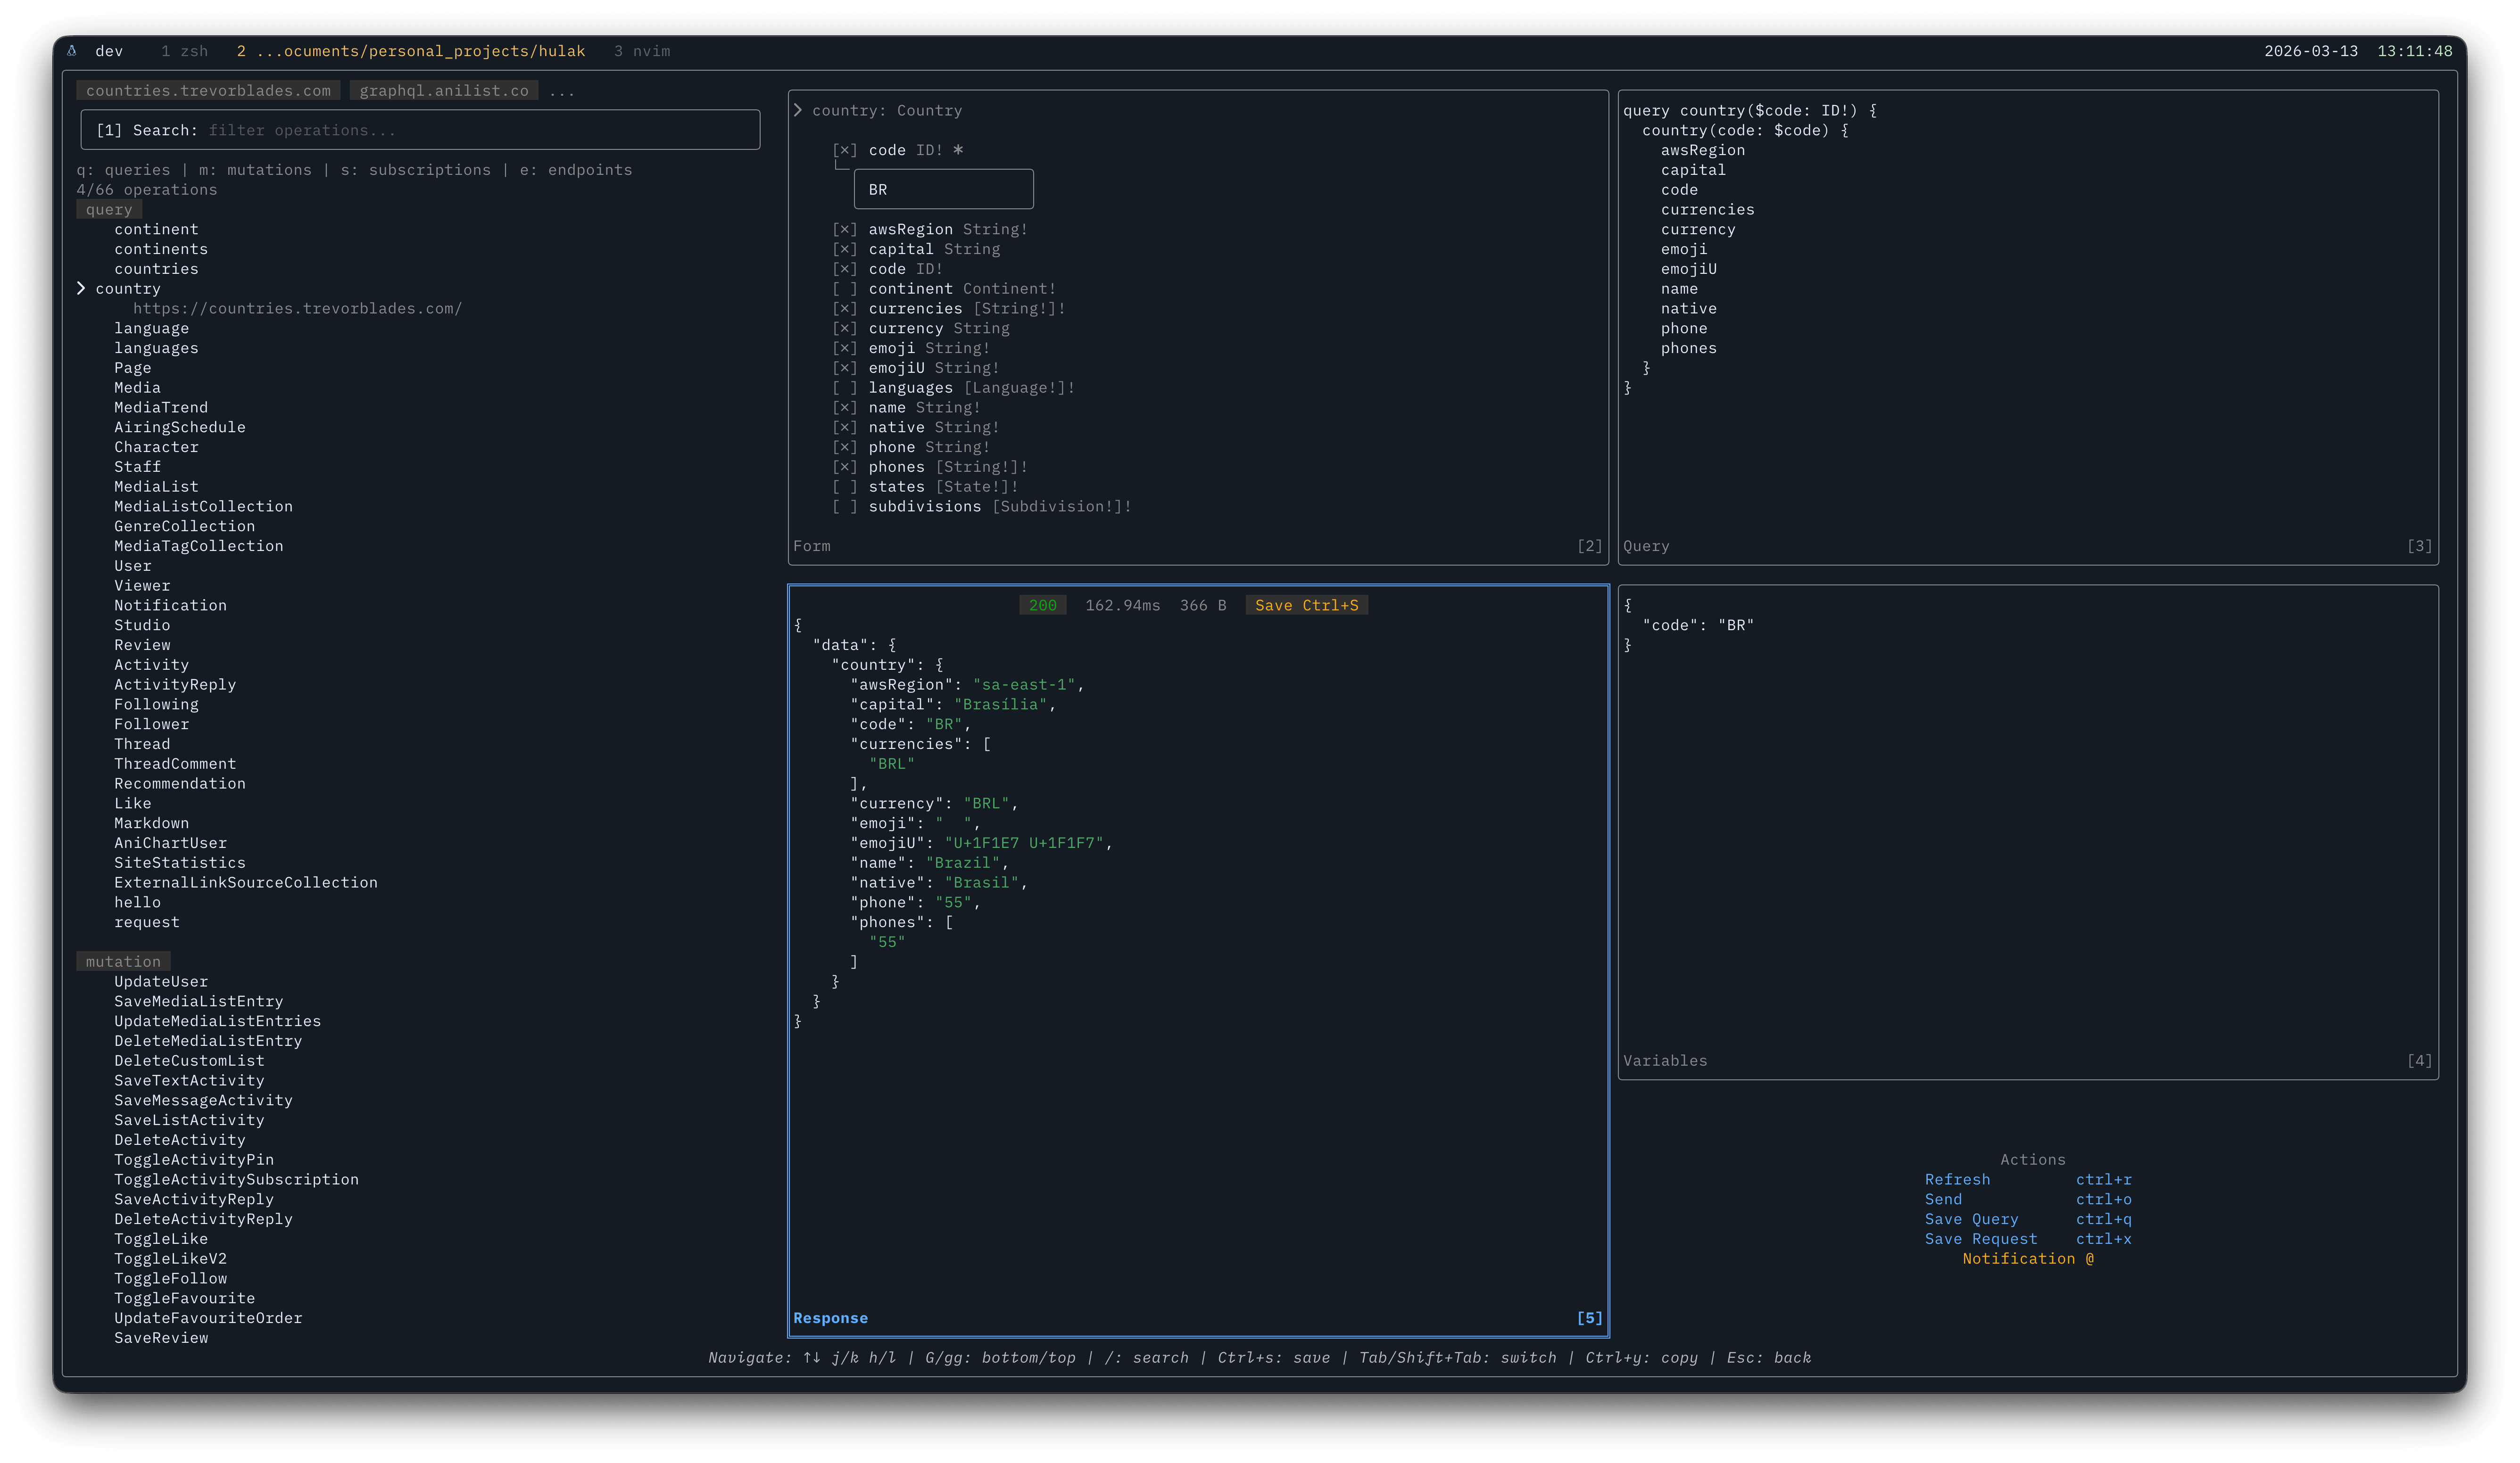Screen dimensions: 2520x1463
Task: Toggle the currencies [String!]! checkbox
Action: click(x=845, y=309)
